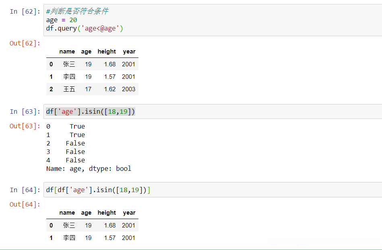The width and height of the screenshot is (382, 250).
Task: Select the In [63] prompt label
Action: tap(25, 111)
